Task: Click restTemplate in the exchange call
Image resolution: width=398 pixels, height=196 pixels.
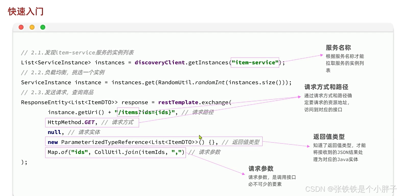Action: 178,102
